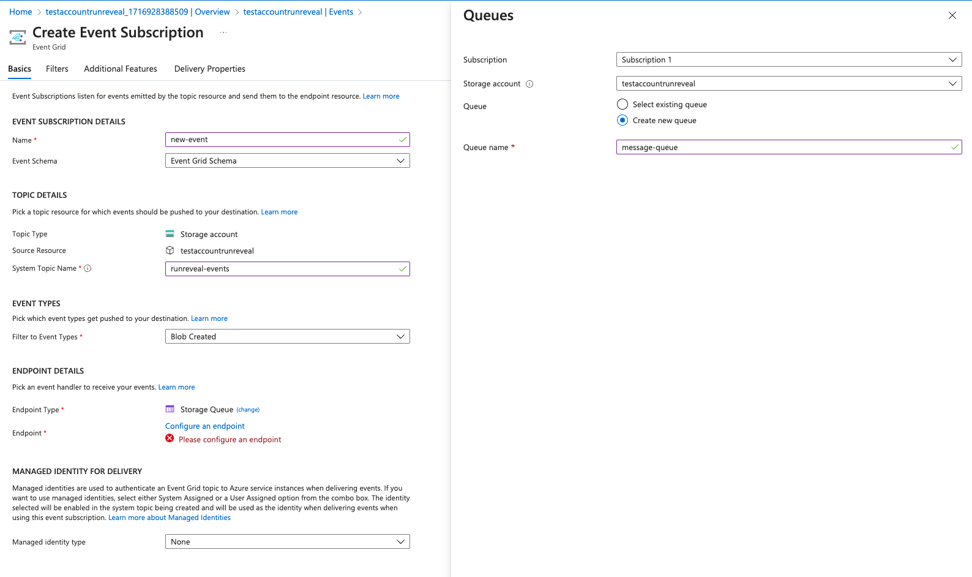Open the ellipsis more options menu
Viewport: 972px width, 577px height.
pos(223,33)
